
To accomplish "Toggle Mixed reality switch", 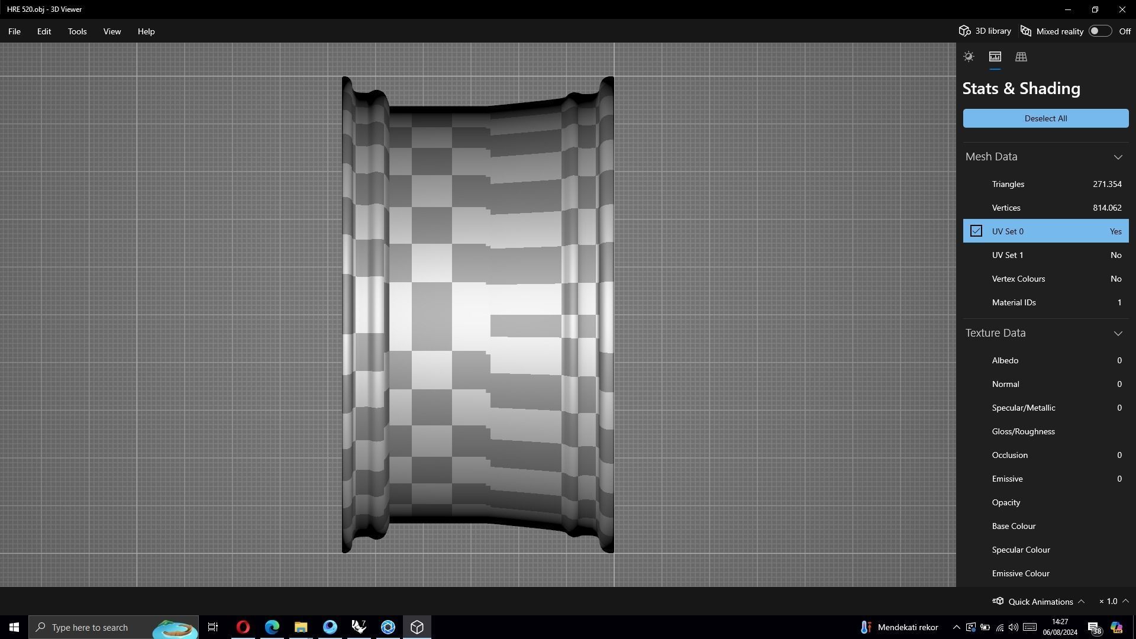I will click(1099, 31).
